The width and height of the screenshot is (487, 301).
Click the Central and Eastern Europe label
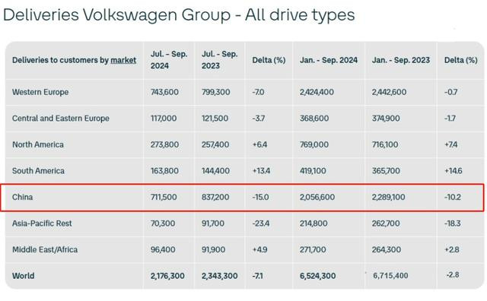61,119
